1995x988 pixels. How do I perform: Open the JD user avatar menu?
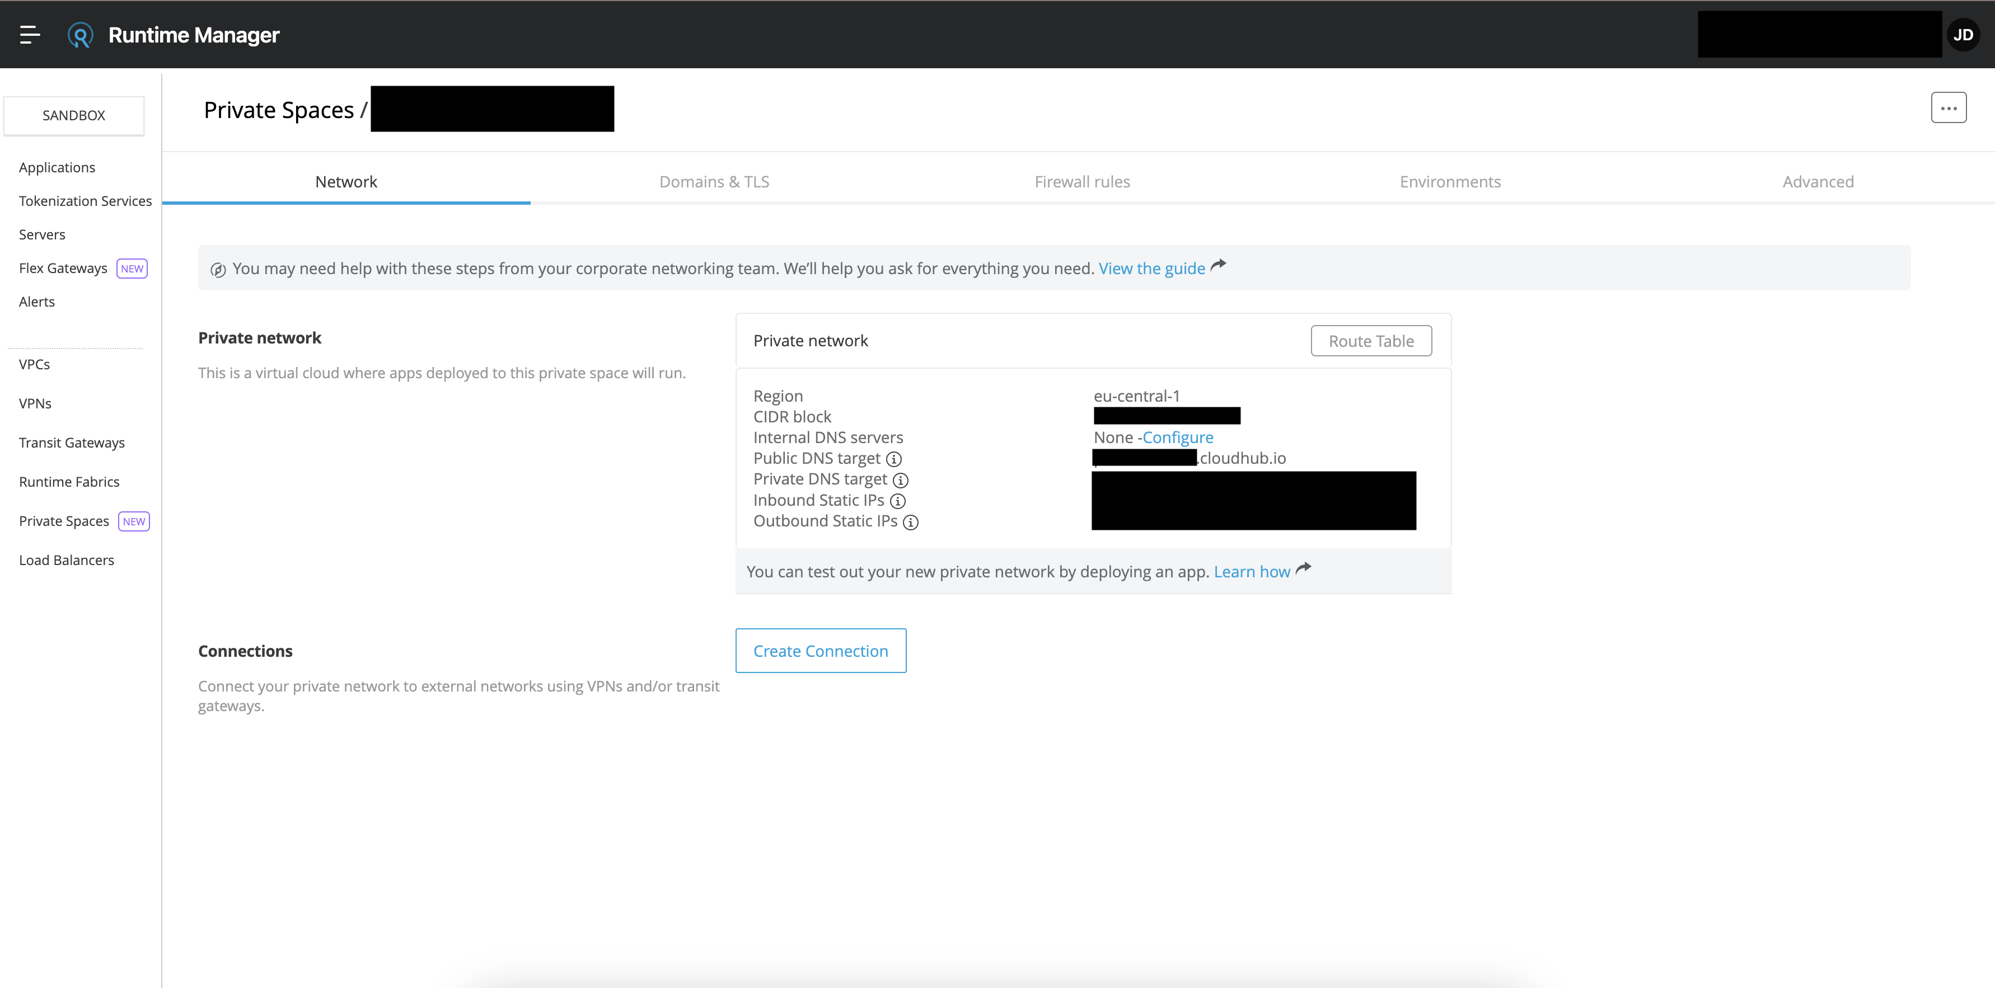(1963, 35)
